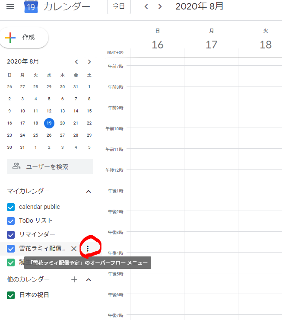Screen dimensions: 282x320
Task: Click the 日本の祝日 calendar label
Action: coord(34,295)
